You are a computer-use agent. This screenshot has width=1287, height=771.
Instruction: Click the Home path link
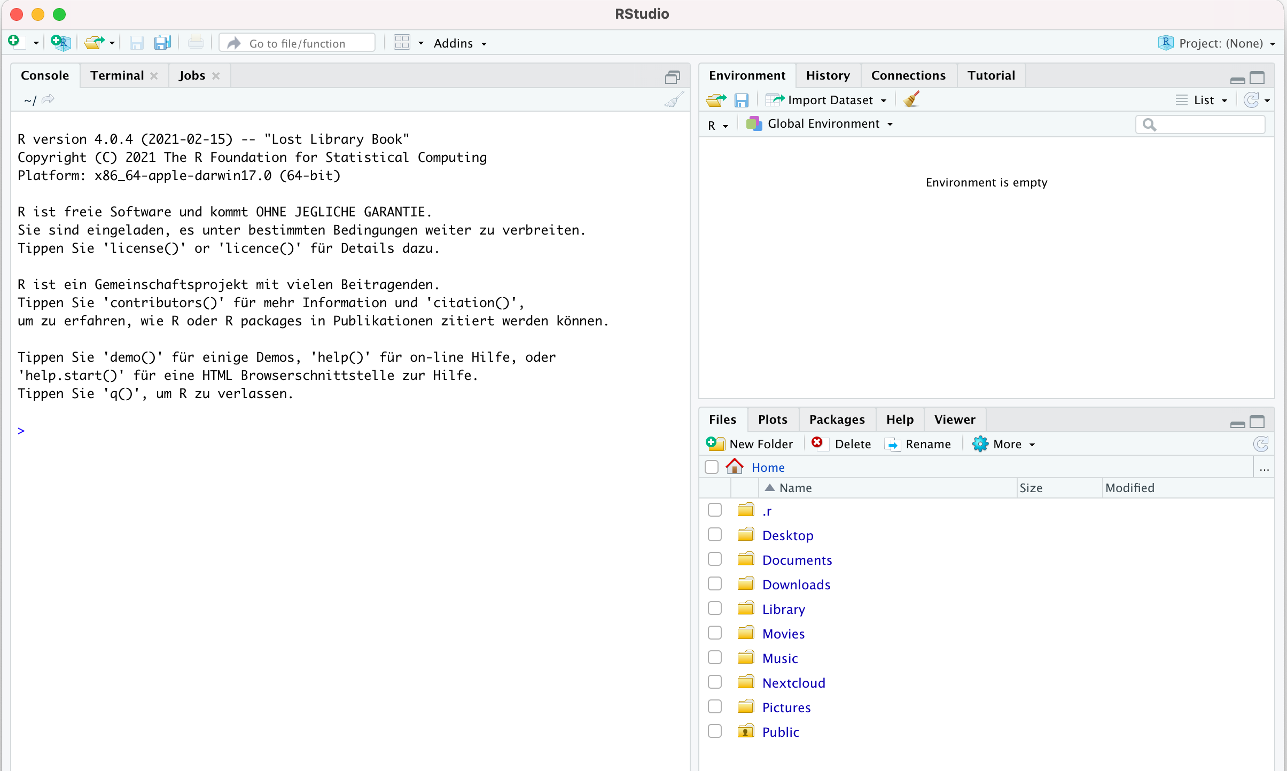pyautogui.click(x=768, y=468)
